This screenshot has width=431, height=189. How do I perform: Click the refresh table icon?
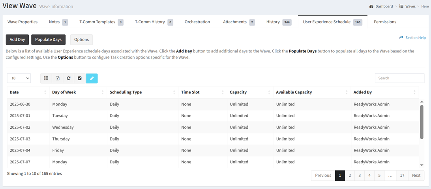pos(69,78)
